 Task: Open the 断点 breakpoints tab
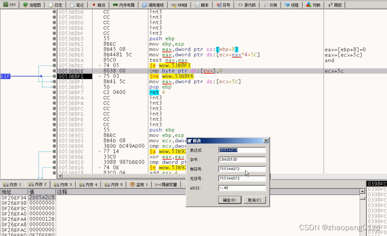[x=99, y=5]
